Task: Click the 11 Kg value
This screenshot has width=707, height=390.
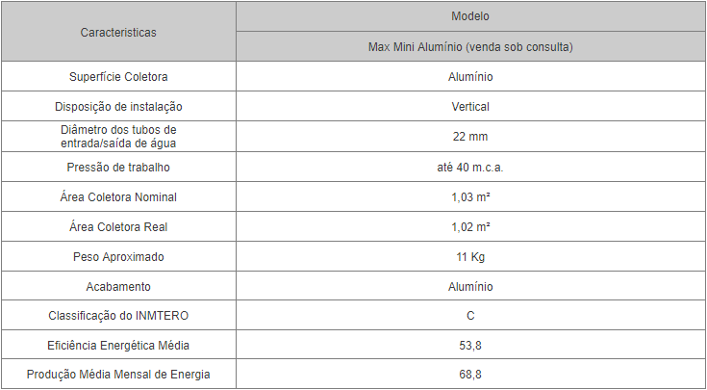Action: click(470, 256)
